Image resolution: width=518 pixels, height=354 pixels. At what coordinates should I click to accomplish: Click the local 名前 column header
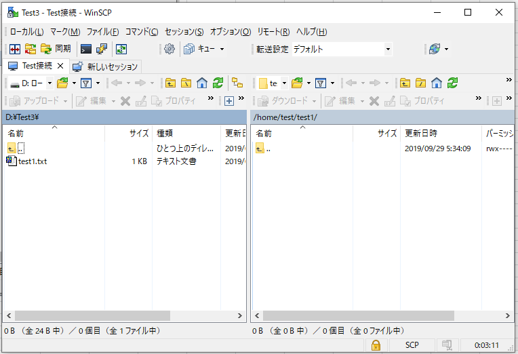click(54, 133)
